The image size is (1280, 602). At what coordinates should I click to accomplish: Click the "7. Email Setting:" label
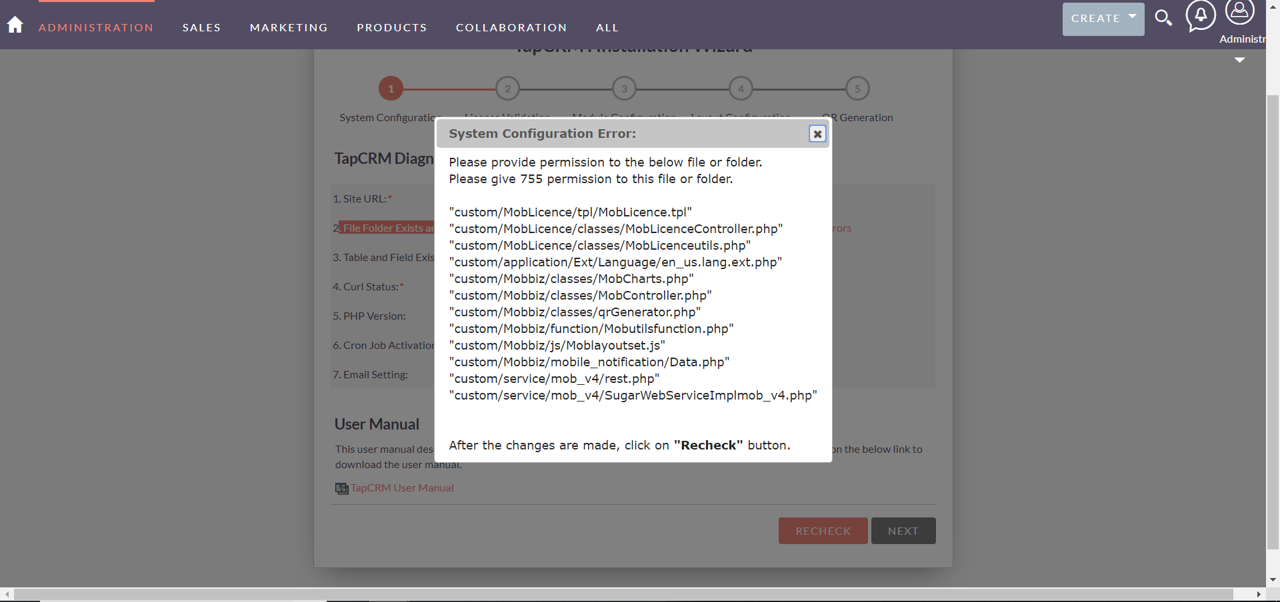point(371,374)
